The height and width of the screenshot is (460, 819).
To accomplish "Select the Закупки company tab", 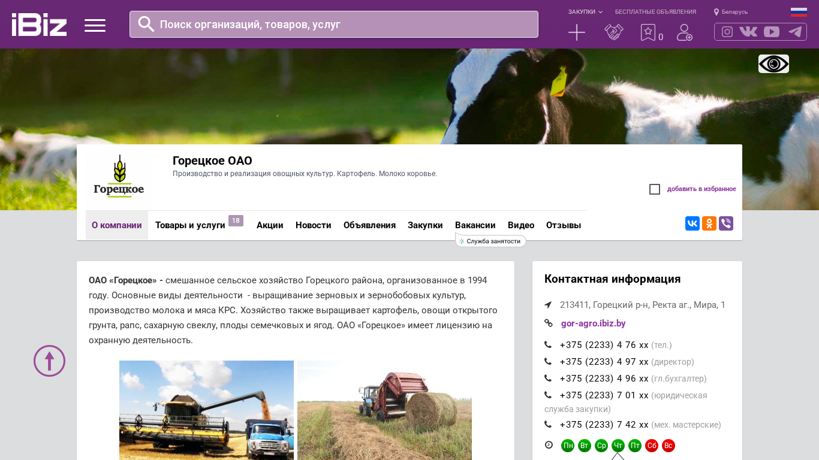I will (425, 225).
